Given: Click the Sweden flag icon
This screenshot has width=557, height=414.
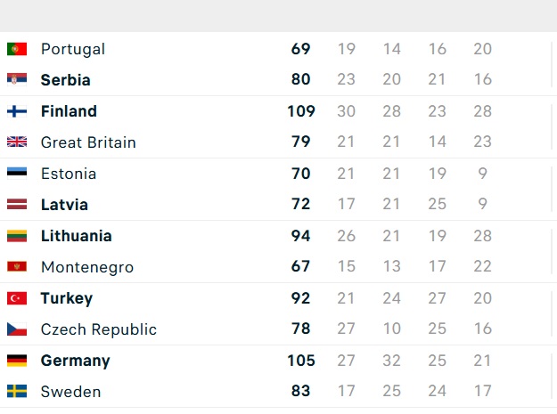Looking at the screenshot, I should coord(17,391).
